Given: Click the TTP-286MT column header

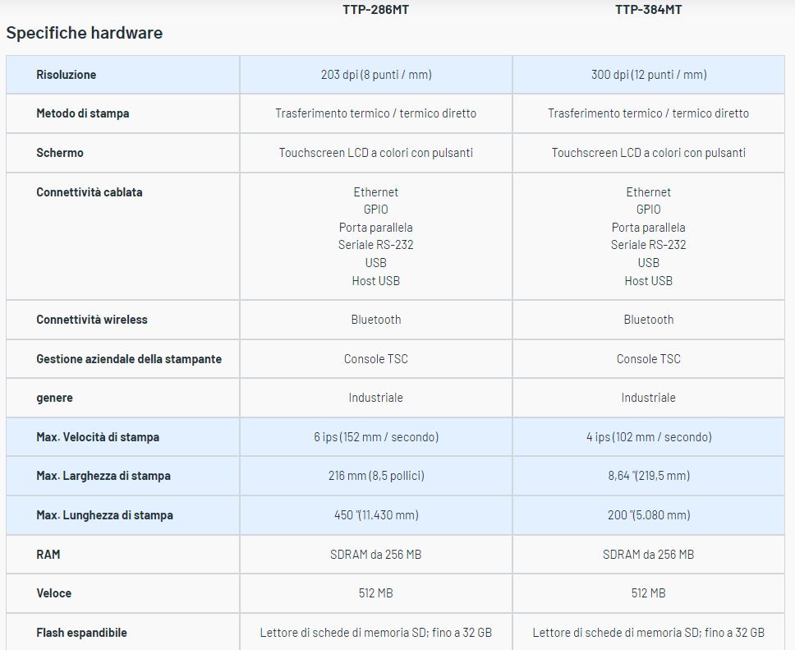Looking at the screenshot, I should coord(375,10).
